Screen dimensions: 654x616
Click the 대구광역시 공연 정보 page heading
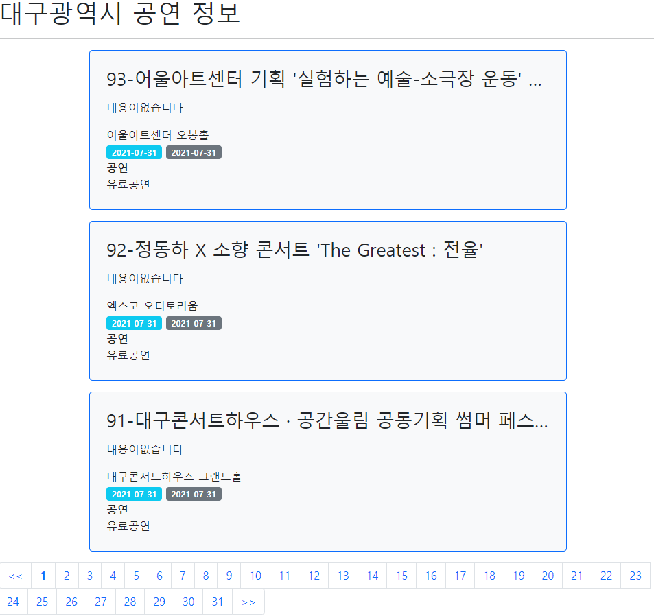pos(121,15)
